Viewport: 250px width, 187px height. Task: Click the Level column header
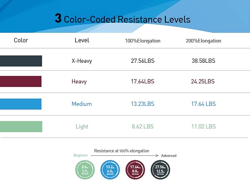[x=82, y=40]
